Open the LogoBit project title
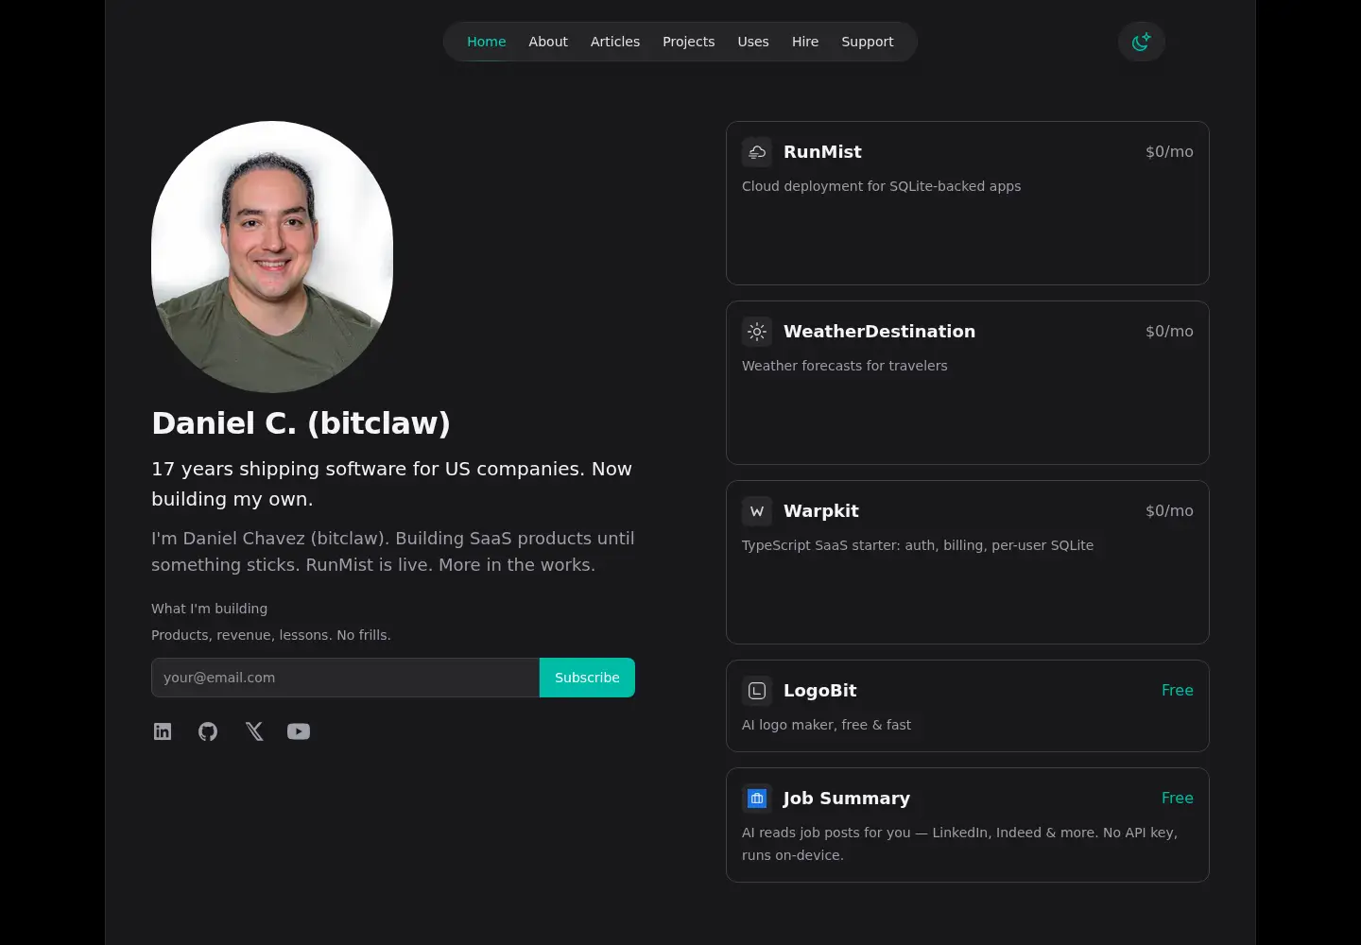The width and height of the screenshot is (1361, 945). pos(820,691)
